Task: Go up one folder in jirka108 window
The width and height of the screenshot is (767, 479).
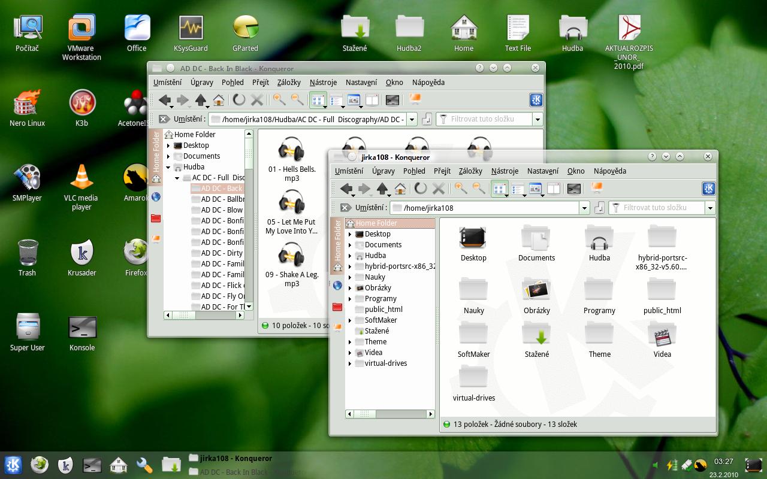Action: (382, 189)
